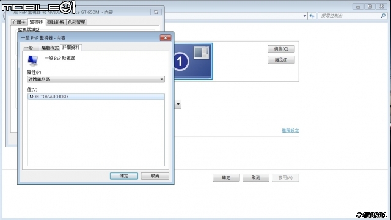Maximize the control panel window
This screenshot has width=391, height=220.
click(x=370, y=7)
